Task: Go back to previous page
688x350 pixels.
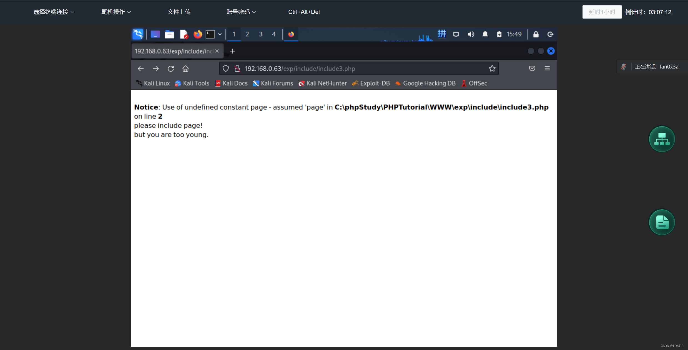Action: pyautogui.click(x=141, y=69)
